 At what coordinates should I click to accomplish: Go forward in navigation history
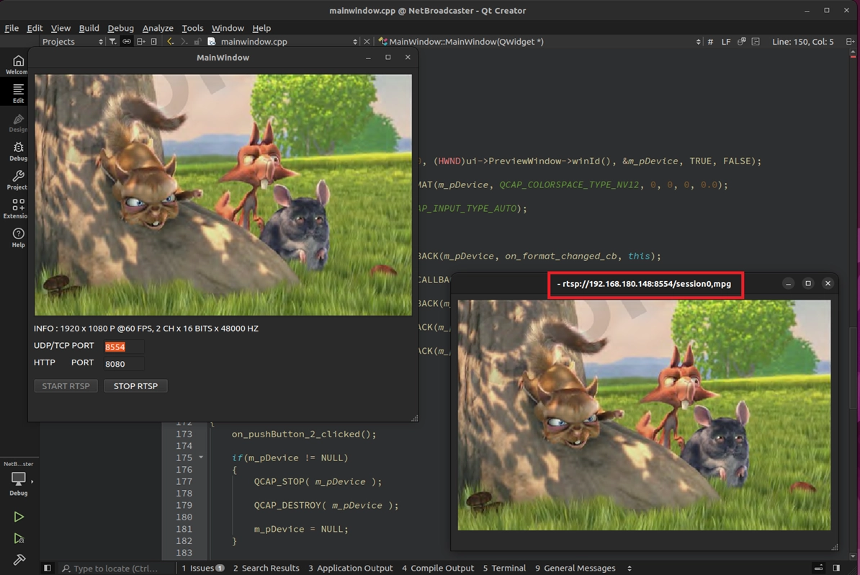coord(184,42)
